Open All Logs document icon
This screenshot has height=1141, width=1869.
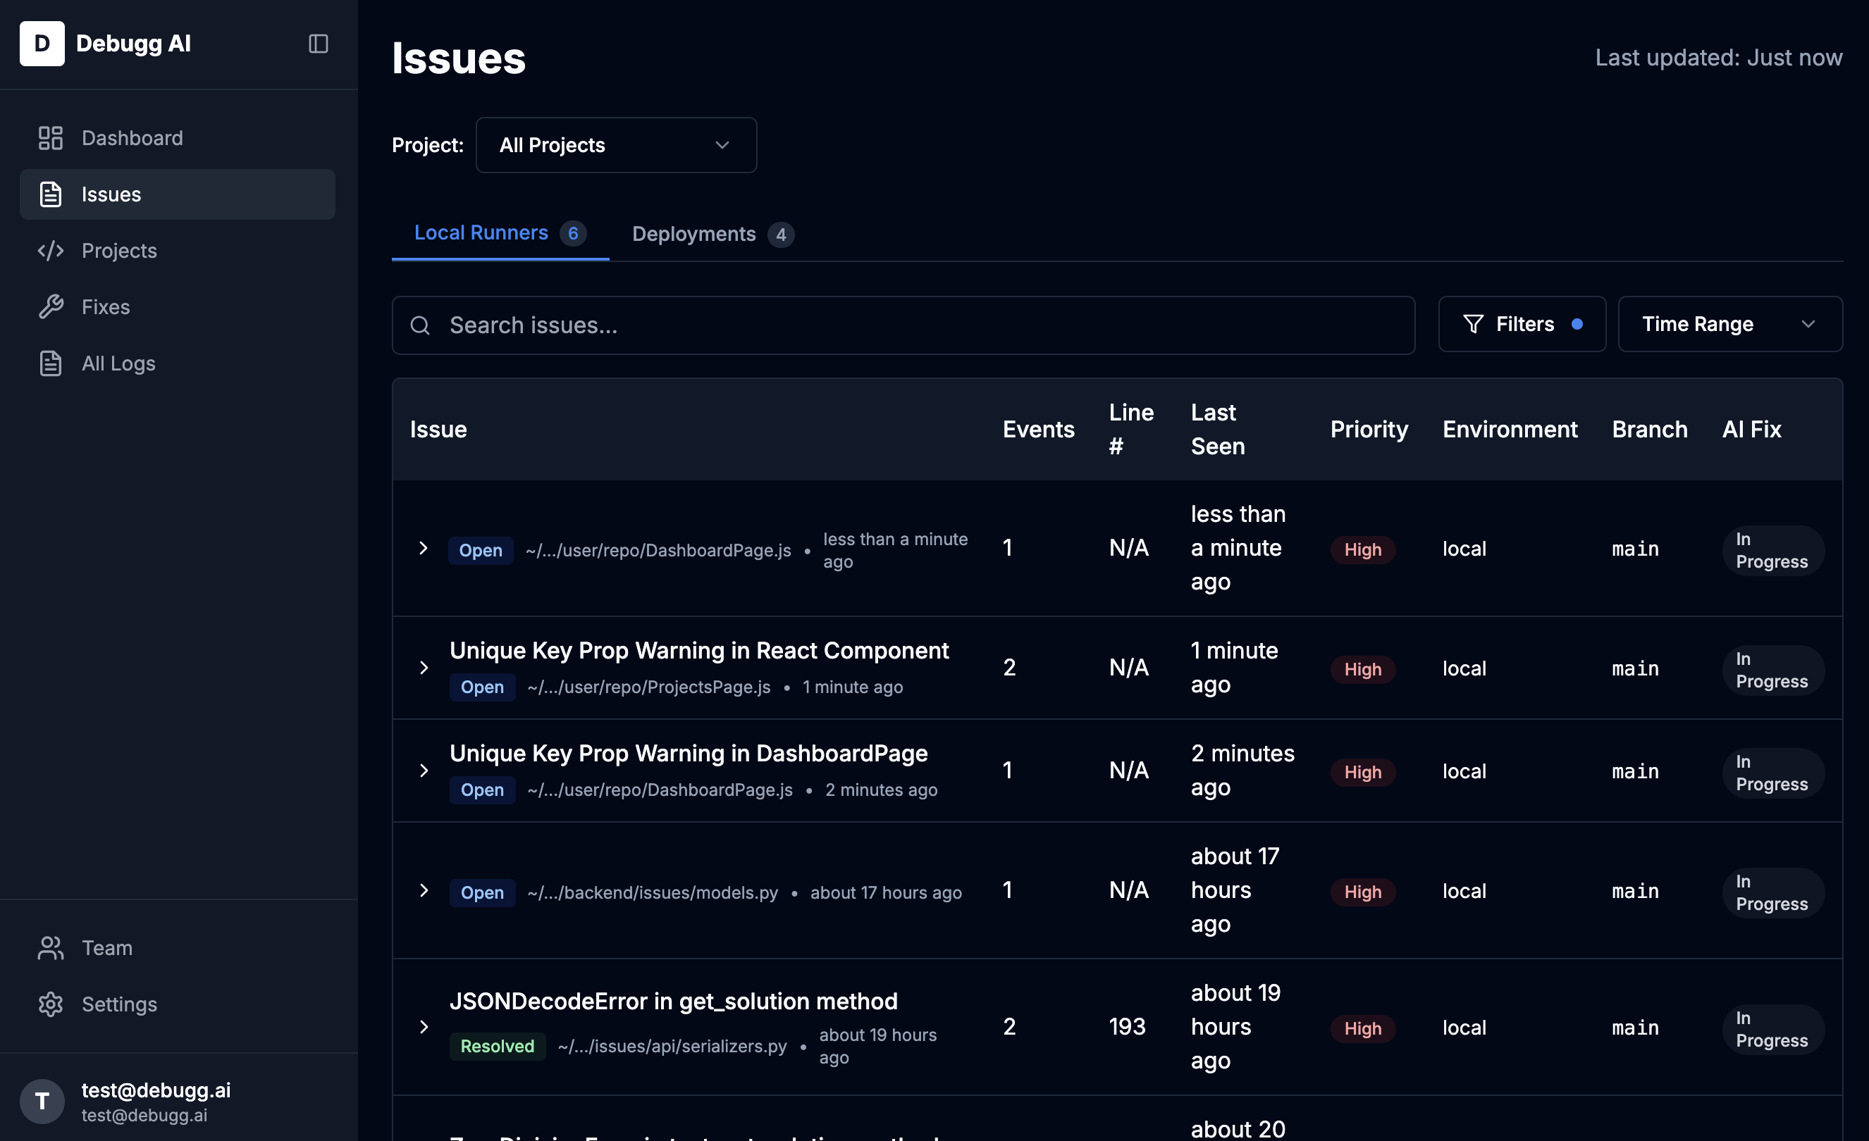(x=51, y=363)
